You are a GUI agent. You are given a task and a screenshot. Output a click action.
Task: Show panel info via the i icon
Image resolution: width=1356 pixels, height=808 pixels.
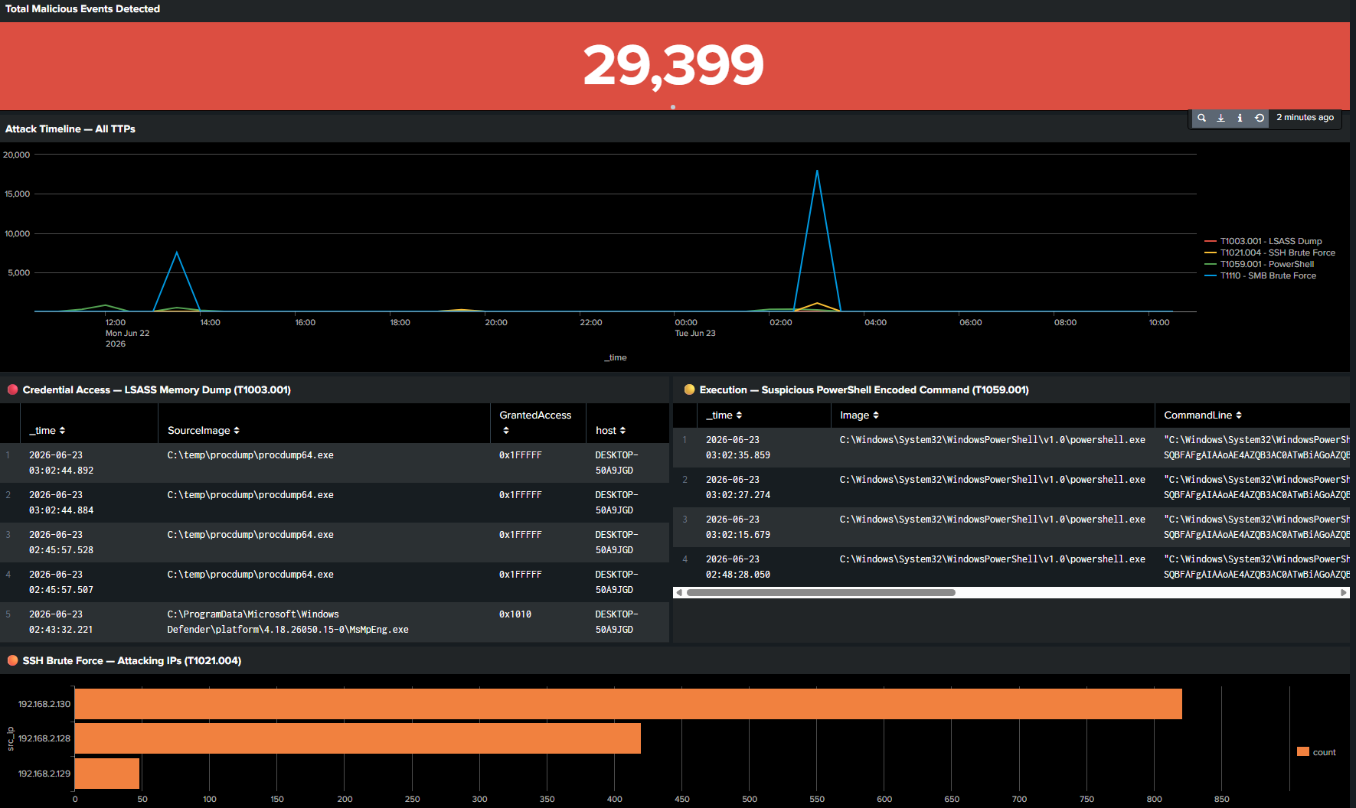pyautogui.click(x=1240, y=118)
